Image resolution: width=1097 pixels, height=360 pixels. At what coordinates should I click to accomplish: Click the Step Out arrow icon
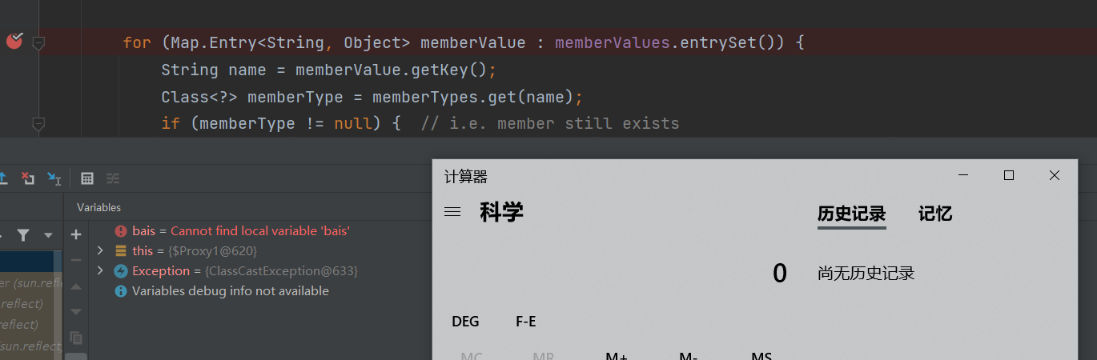(3, 178)
